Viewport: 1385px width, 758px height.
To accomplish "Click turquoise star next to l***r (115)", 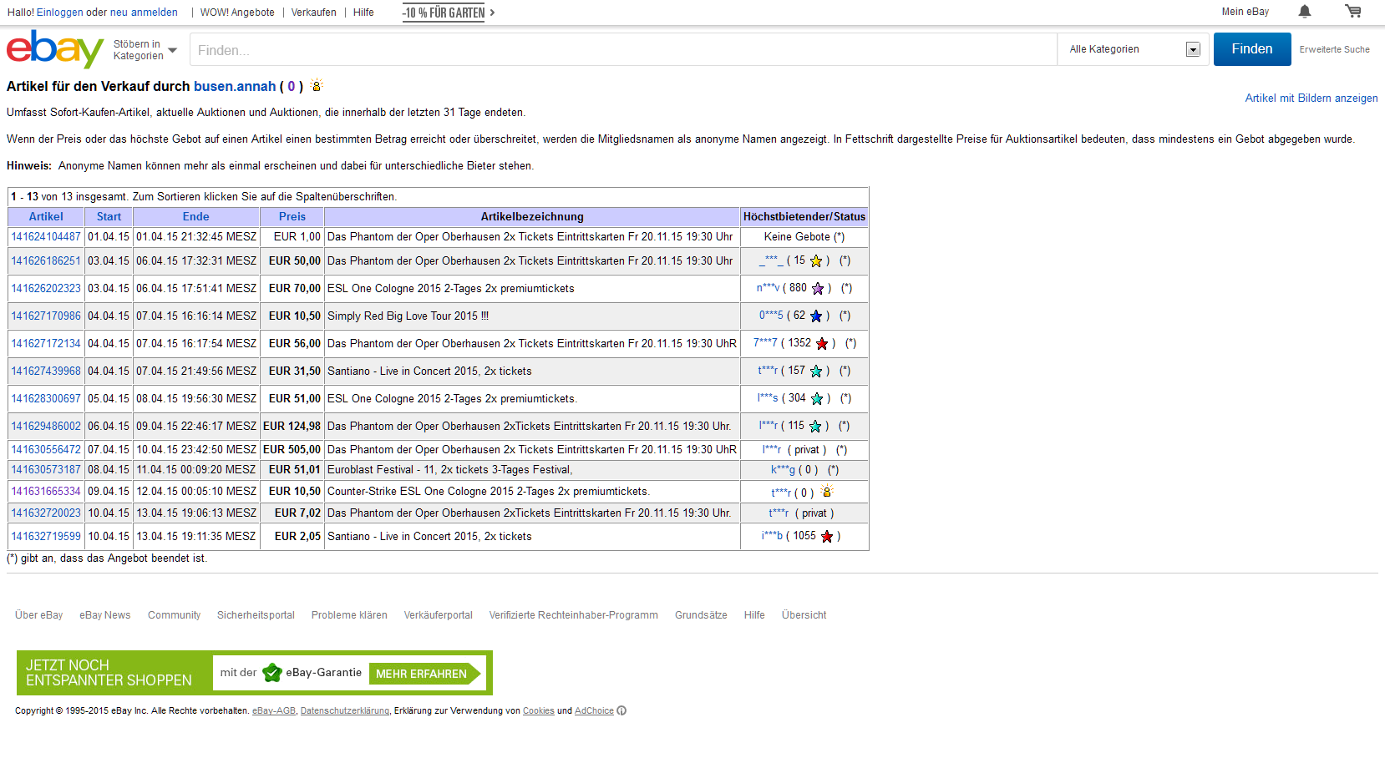I will pyautogui.click(x=815, y=427).
